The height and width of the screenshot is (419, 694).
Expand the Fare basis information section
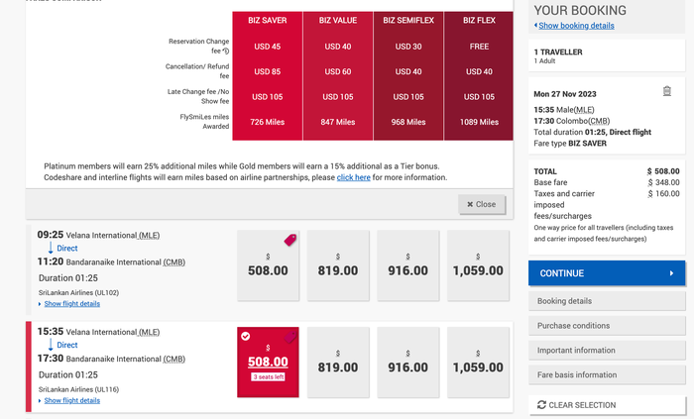click(x=607, y=374)
